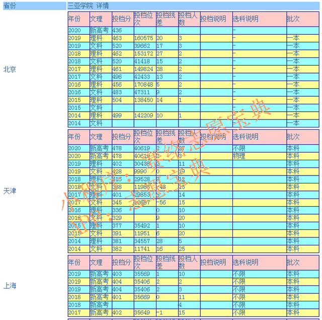This screenshot has height=320, width=322.
Task: Select rank cell 142209
Action: click(x=145, y=115)
